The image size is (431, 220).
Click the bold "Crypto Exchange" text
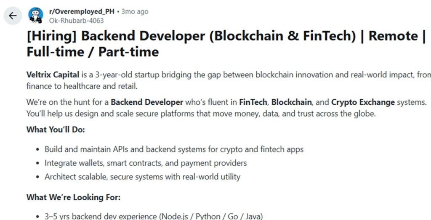pyautogui.click(x=363, y=102)
